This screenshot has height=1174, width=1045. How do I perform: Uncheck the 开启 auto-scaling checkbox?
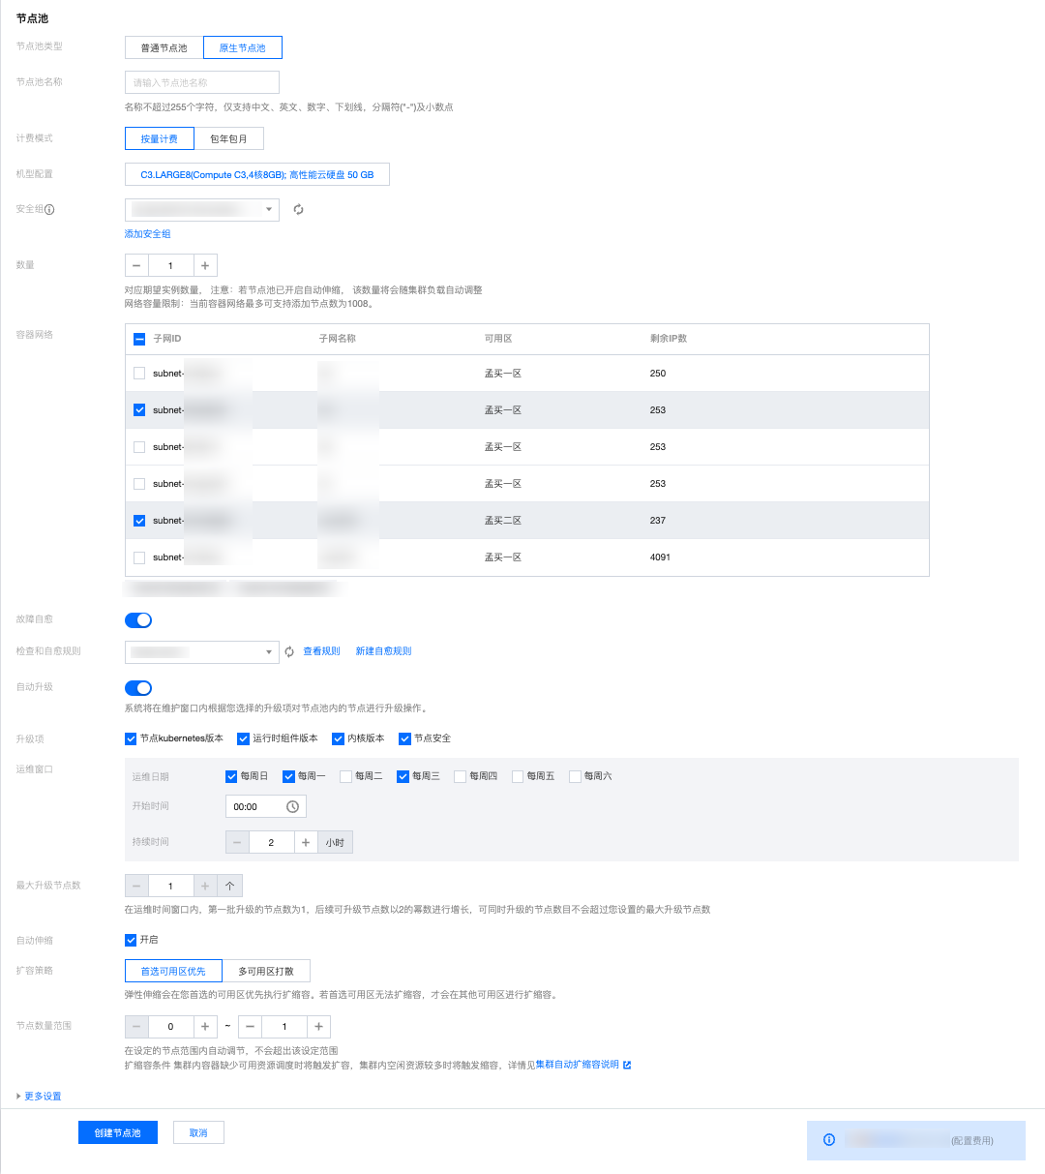tap(131, 940)
